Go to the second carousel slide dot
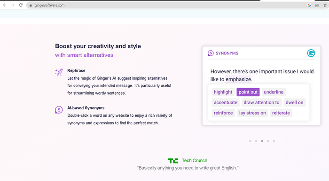Viewport: 329px width, 181px height. pos(256,141)
